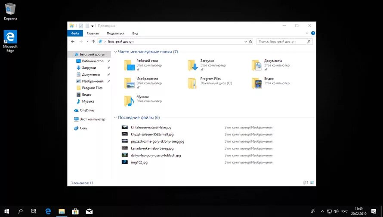Select Изображения in the navigation pane
The image size is (383, 217).
90,81
